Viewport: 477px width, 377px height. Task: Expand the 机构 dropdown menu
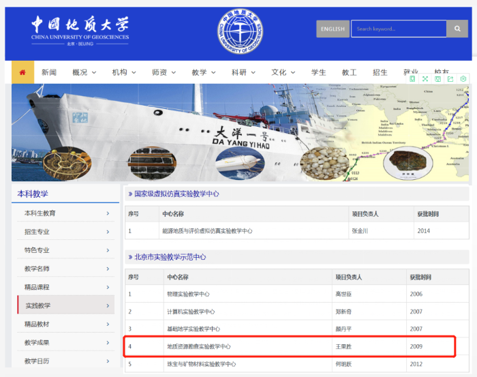[124, 72]
